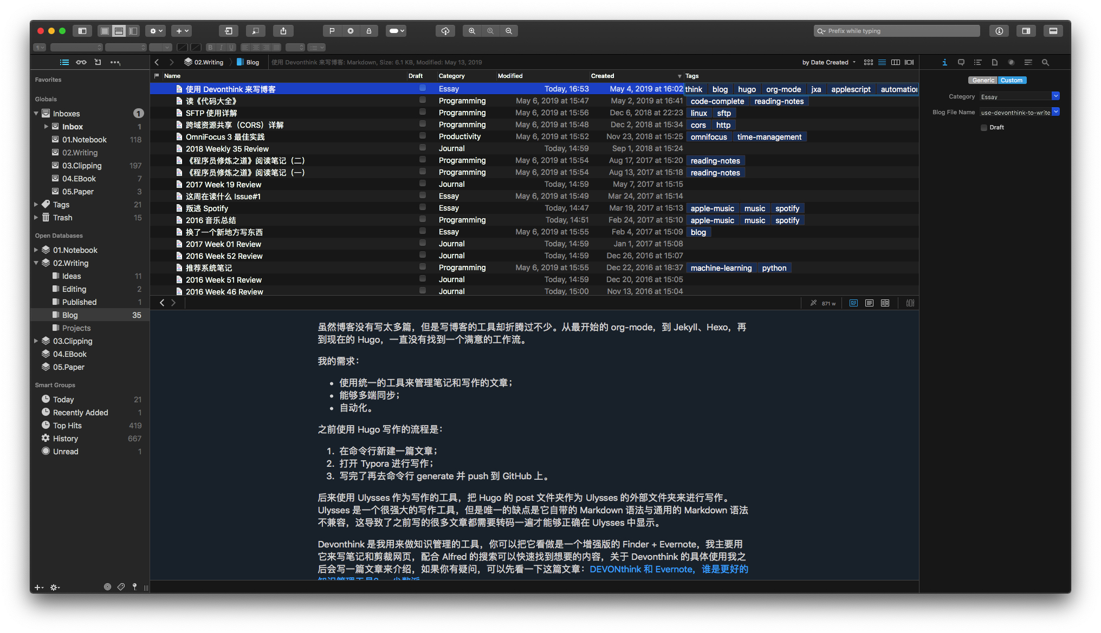Click the flag icon in toolbar

(x=332, y=31)
